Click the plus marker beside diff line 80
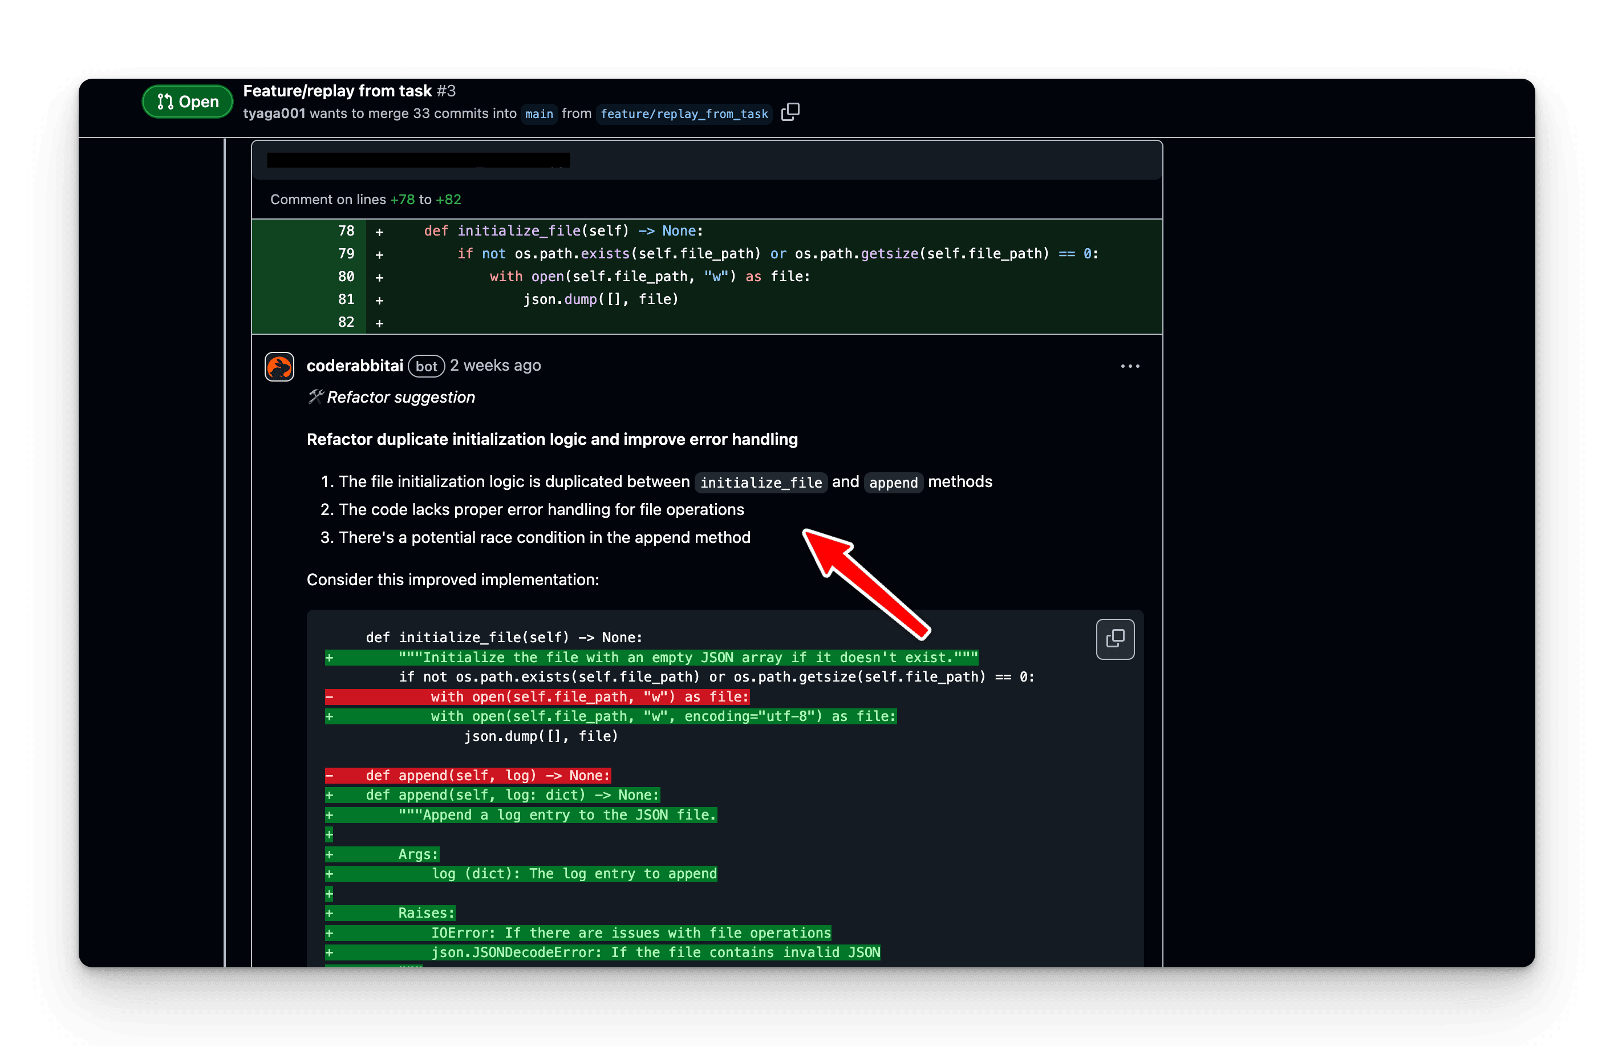This screenshot has width=1614, height=1046. [x=379, y=277]
